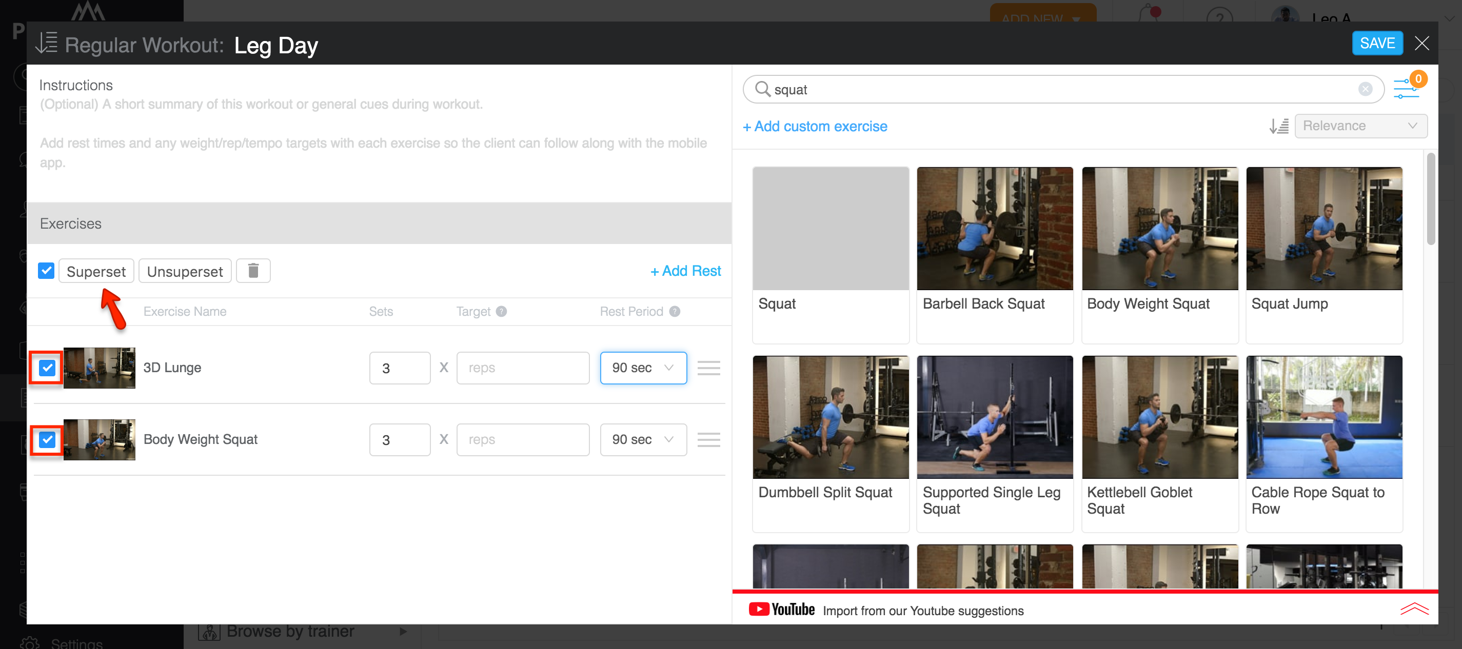Viewport: 1462px width, 649px height.
Task: Delete selected exercises with trash icon
Action: [x=253, y=271]
